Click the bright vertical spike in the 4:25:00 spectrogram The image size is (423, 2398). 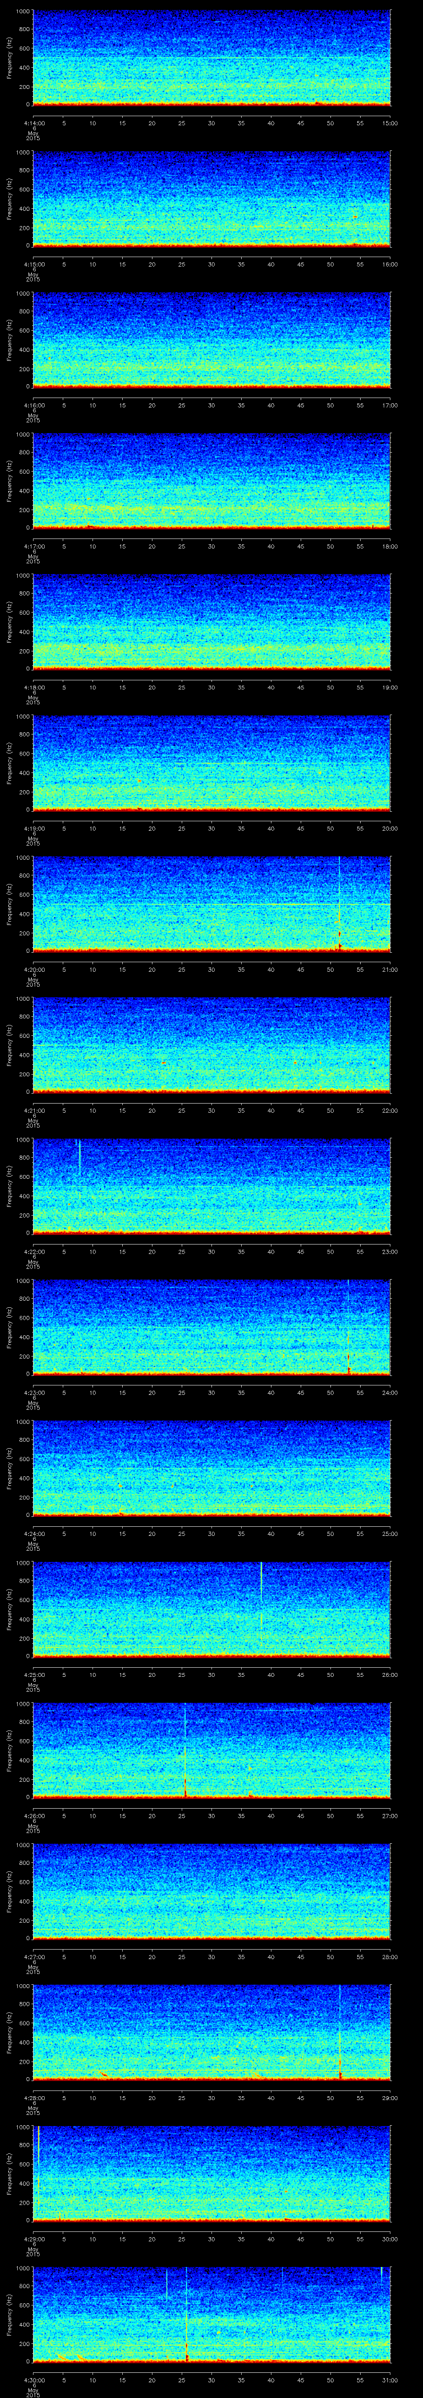[x=261, y=1583]
